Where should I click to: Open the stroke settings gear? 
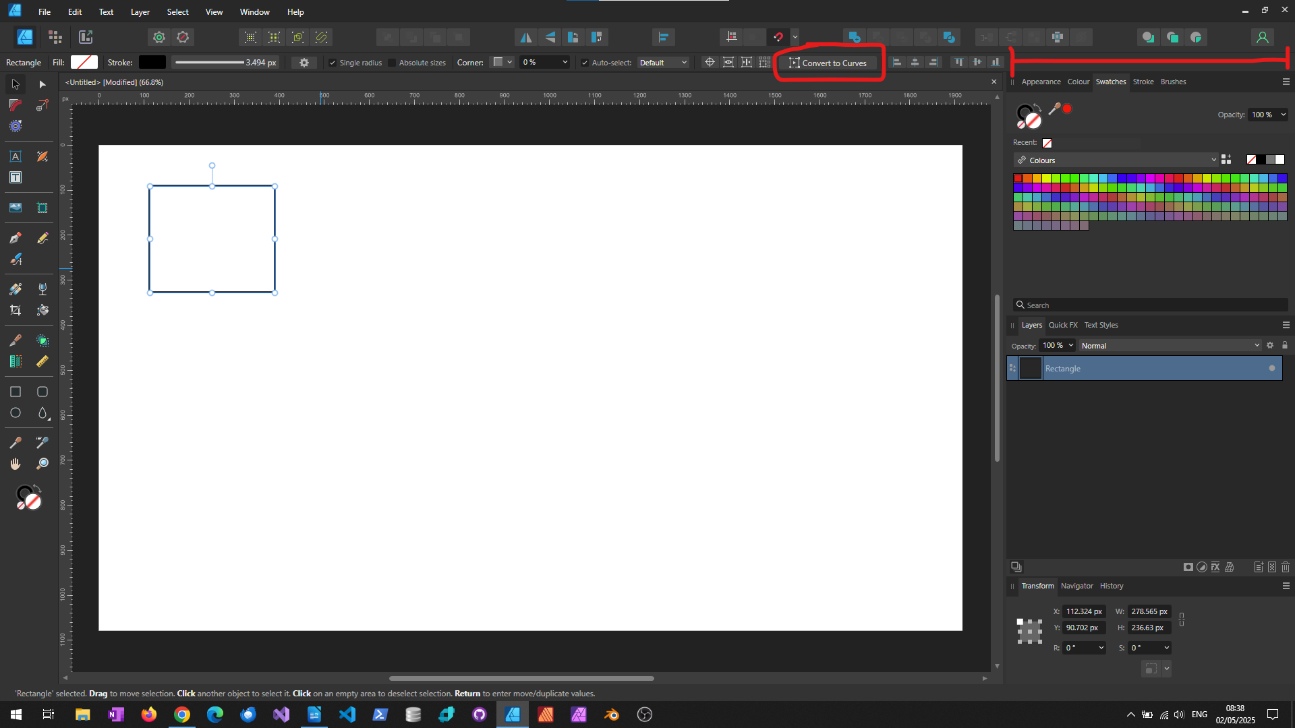[x=304, y=63]
